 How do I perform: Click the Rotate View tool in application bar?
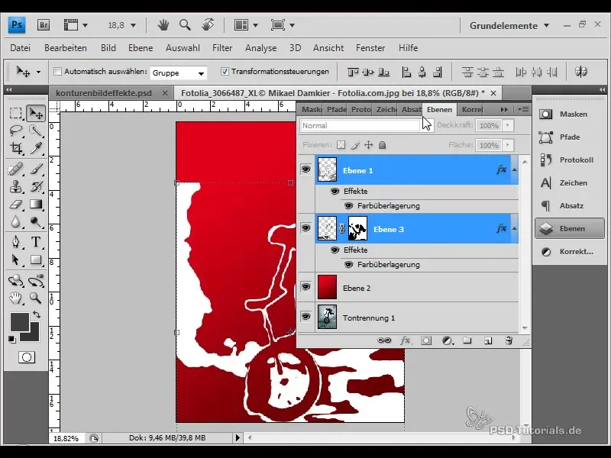click(x=208, y=25)
